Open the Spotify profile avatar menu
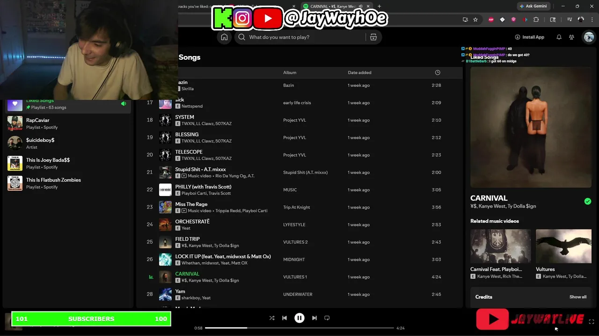599x336 pixels. point(589,37)
